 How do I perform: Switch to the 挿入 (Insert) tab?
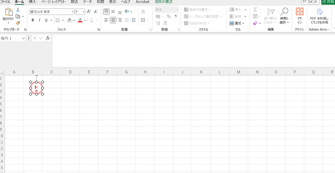coord(33,2)
